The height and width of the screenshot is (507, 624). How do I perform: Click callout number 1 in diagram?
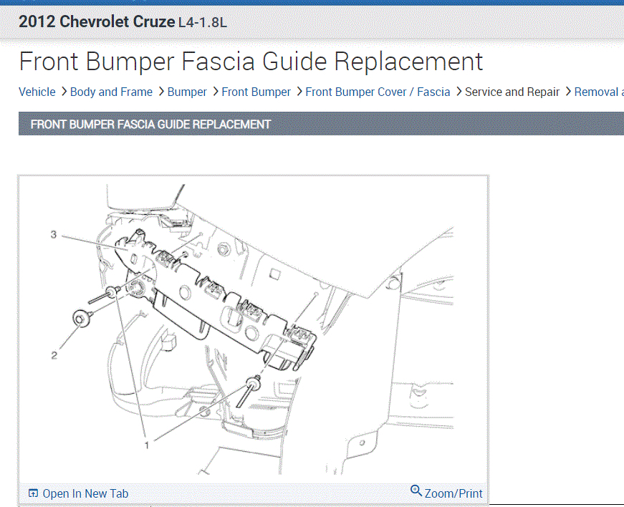coord(146,445)
